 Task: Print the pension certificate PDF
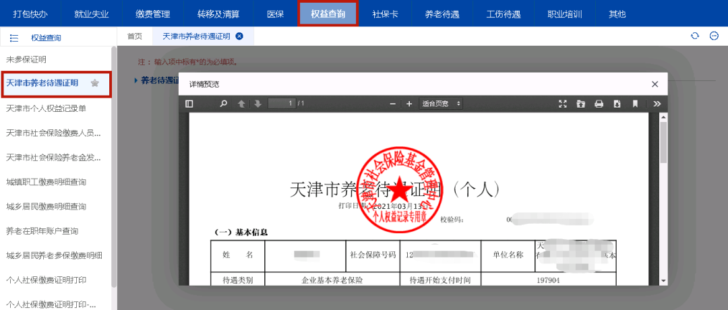599,104
